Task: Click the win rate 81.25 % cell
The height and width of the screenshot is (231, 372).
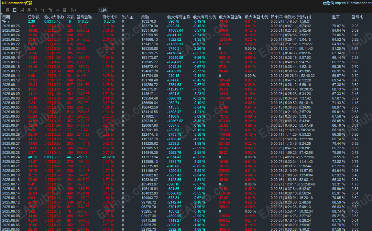Action: pos(339,48)
